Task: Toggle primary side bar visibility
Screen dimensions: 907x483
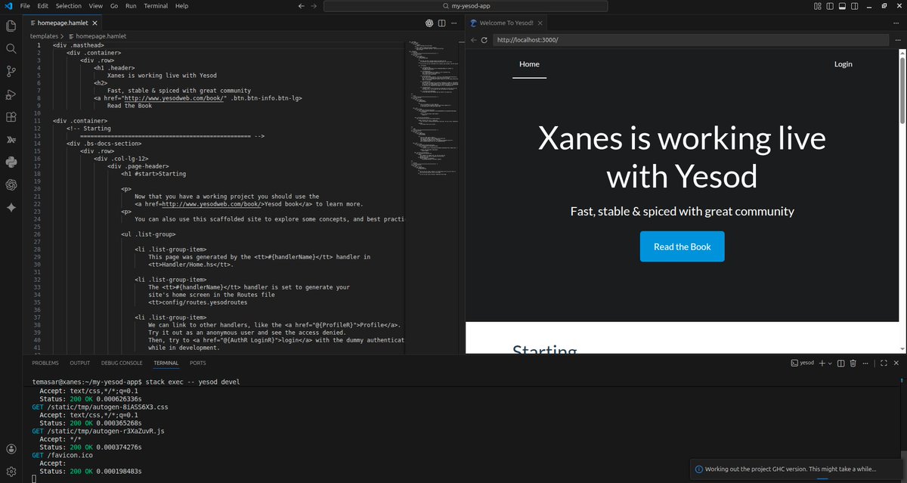Action: coord(831,5)
